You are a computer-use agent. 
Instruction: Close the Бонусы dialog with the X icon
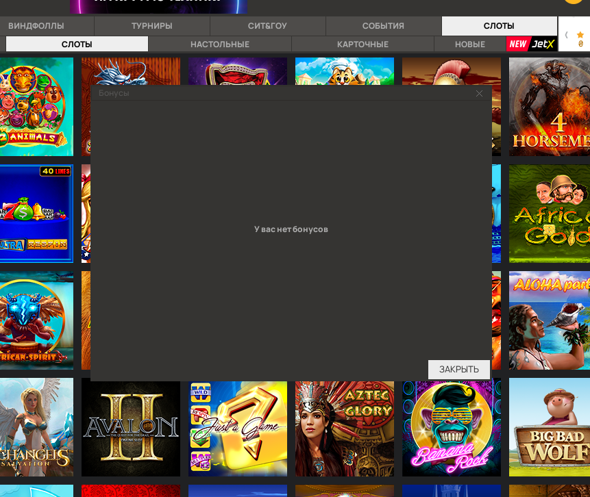pyautogui.click(x=479, y=94)
